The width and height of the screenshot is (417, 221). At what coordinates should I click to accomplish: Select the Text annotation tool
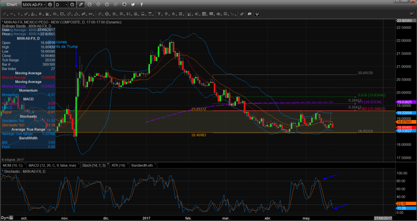pos(159,14)
